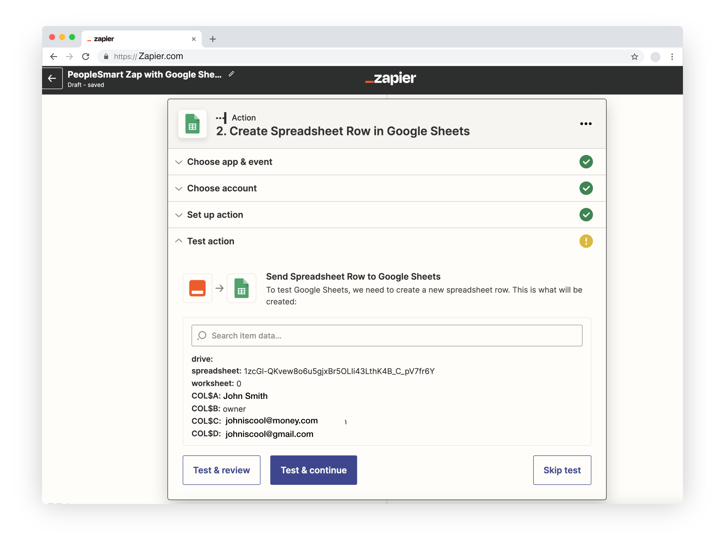
Task: Click COL$A value John Smith
Action: 246,396
